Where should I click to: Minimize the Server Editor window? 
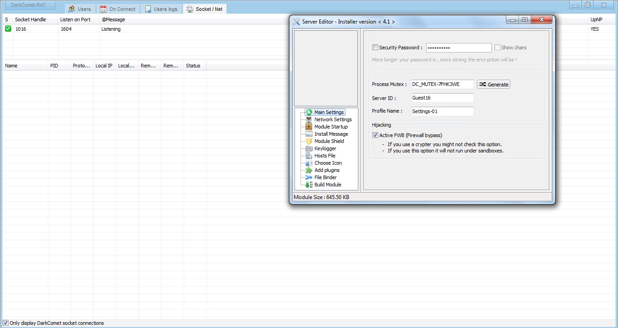click(513, 20)
